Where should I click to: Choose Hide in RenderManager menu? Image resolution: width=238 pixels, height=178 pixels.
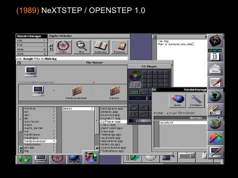coord(32,49)
